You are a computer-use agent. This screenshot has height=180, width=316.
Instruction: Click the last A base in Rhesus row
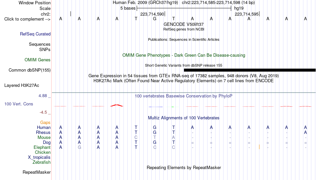point(305,132)
